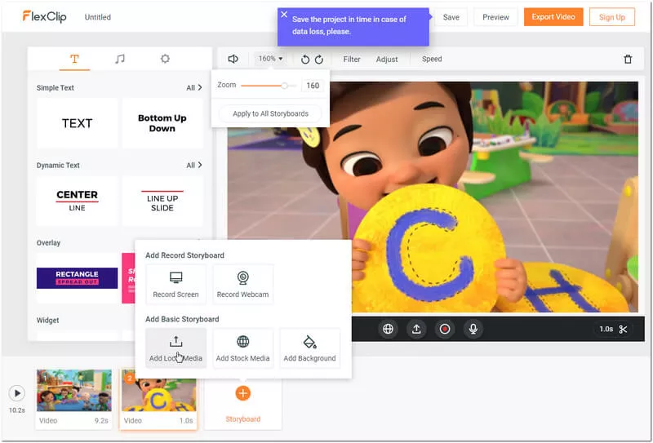Open the settings gear tab
This screenshot has width=653, height=443.
coord(165,59)
